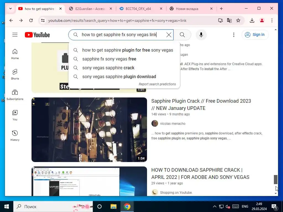Close the BCC704_OFX_x64 tab
This screenshot has height=212, width=283.
(161, 9)
